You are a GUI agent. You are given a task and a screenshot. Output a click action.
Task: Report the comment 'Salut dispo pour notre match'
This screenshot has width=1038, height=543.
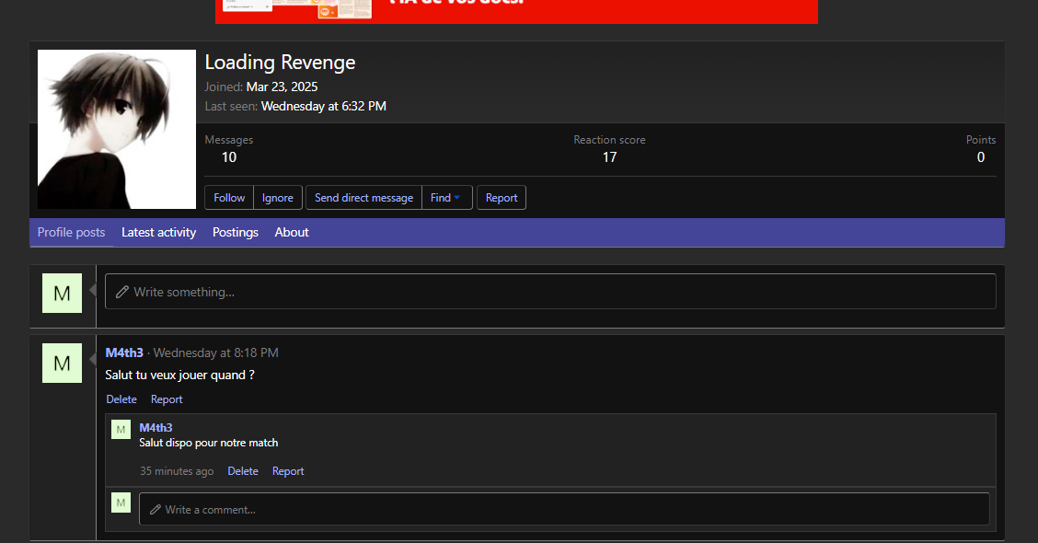[288, 471]
